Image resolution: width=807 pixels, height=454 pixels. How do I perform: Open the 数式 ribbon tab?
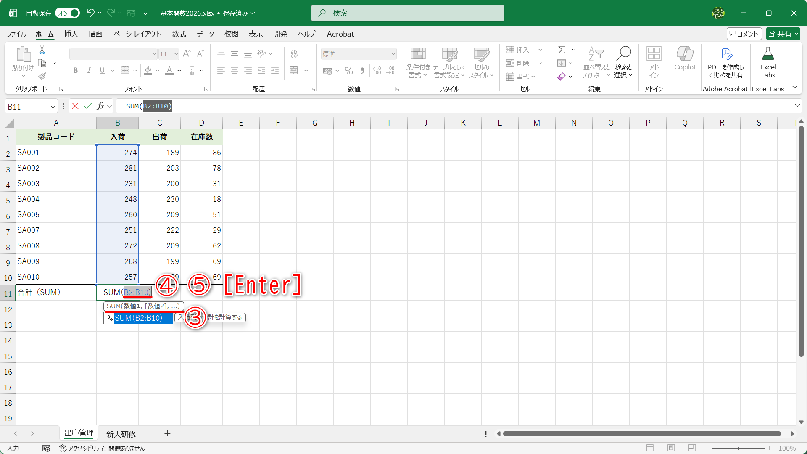click(x=179, y=34)
